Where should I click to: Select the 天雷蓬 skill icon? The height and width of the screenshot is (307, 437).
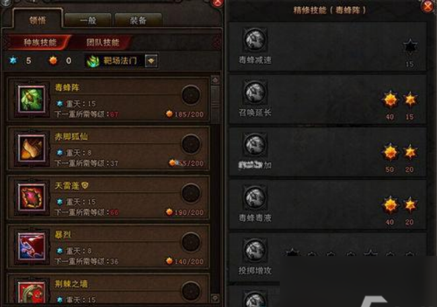coord(31,198)
